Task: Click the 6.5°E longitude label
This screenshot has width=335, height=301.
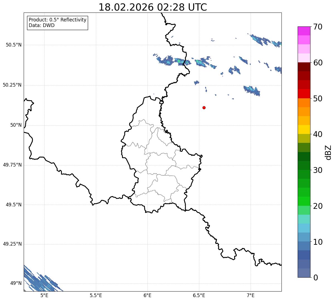Action: [x=199, y=295]
